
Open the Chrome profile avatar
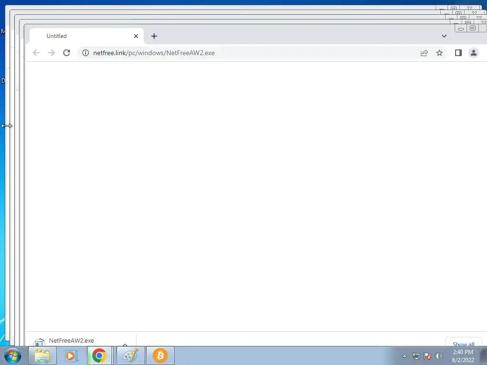tap(474, 53)
